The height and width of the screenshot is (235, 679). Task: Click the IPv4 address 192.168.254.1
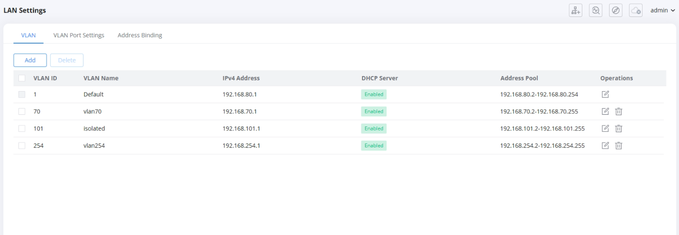point(241,145)
